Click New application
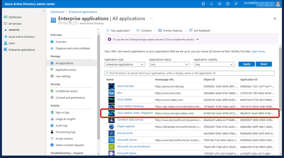This screenshot has width=284, height=158. [118, 30]
